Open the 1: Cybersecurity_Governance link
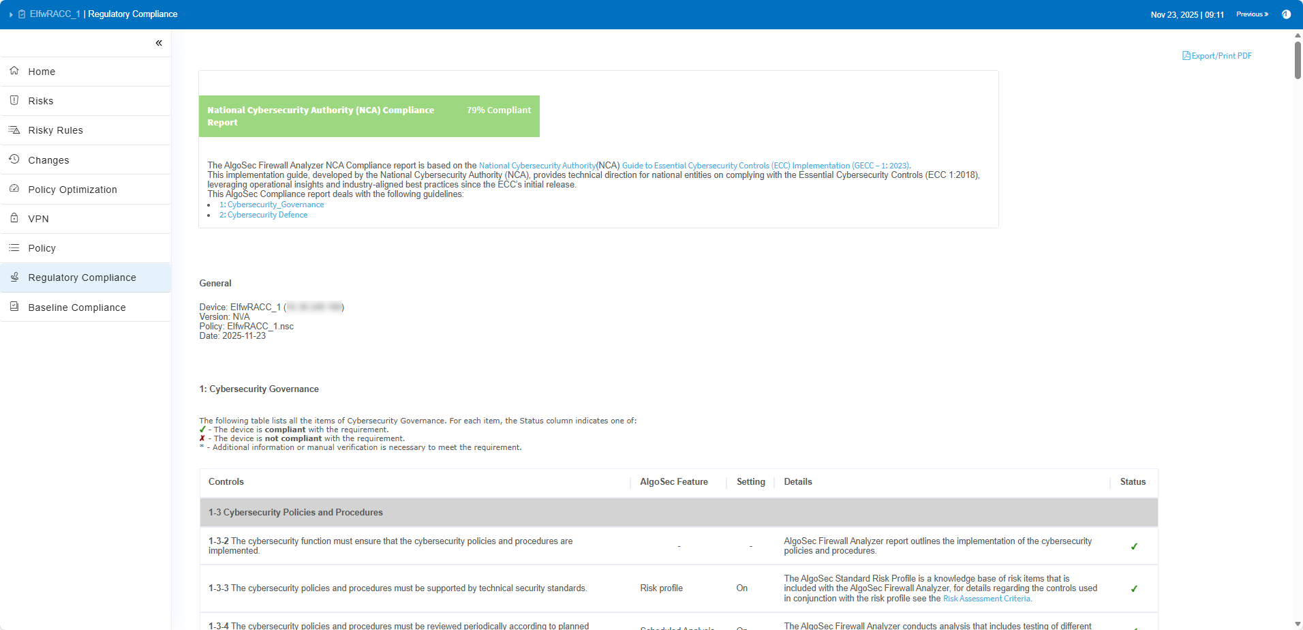 point(271,205)
